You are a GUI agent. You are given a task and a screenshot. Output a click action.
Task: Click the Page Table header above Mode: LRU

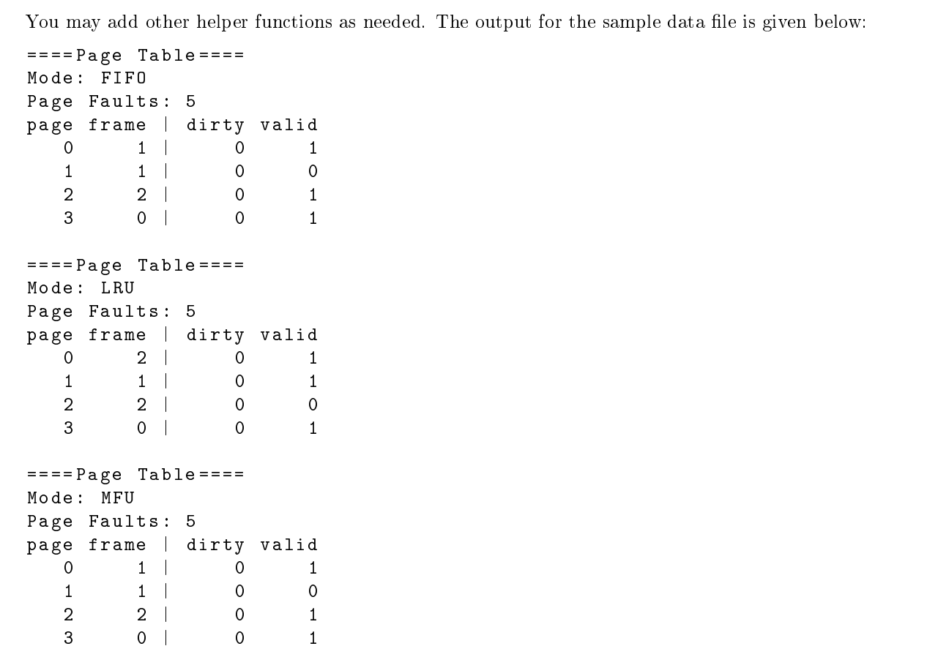pyautogui.click(x=135, y=266)
